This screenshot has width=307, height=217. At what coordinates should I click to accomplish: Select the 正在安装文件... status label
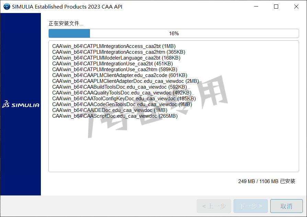pos(66,24)
